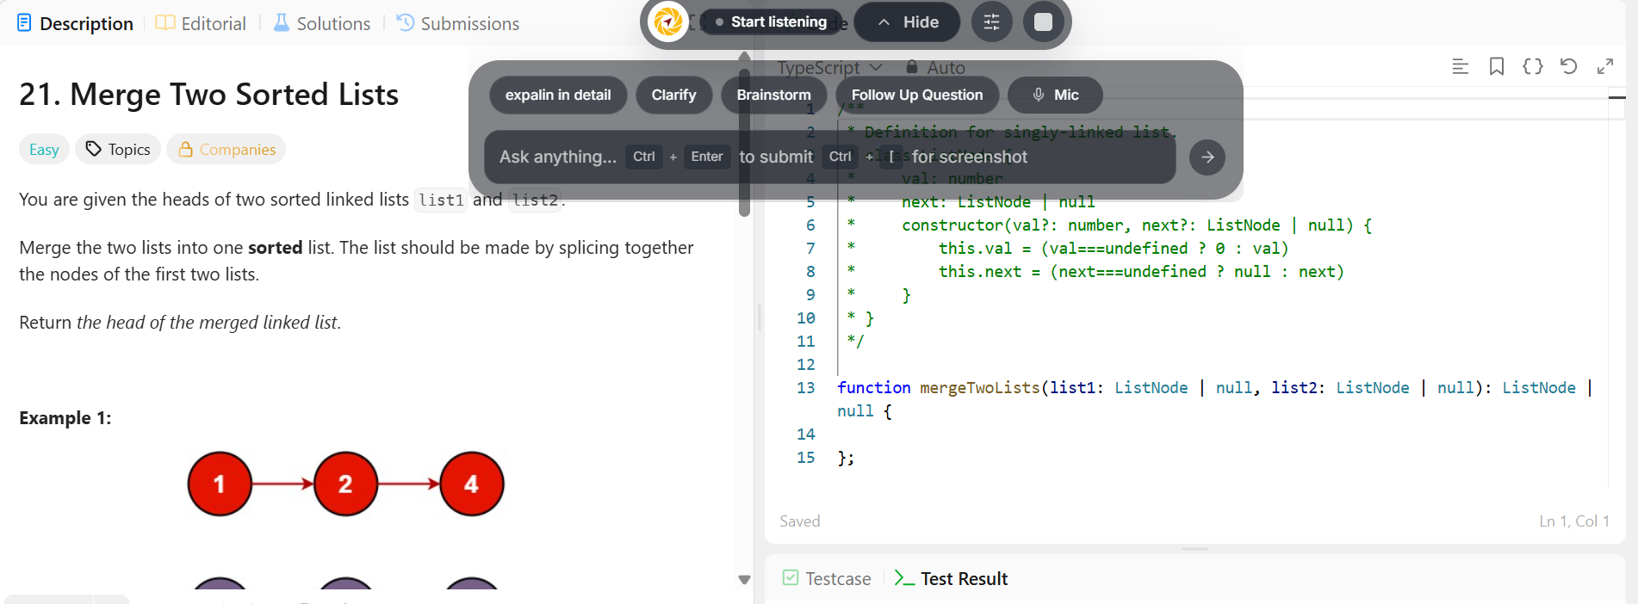Switch to the Submissions tab
Viewport: 1638px width, 604px height.
[x=457, y=23]
